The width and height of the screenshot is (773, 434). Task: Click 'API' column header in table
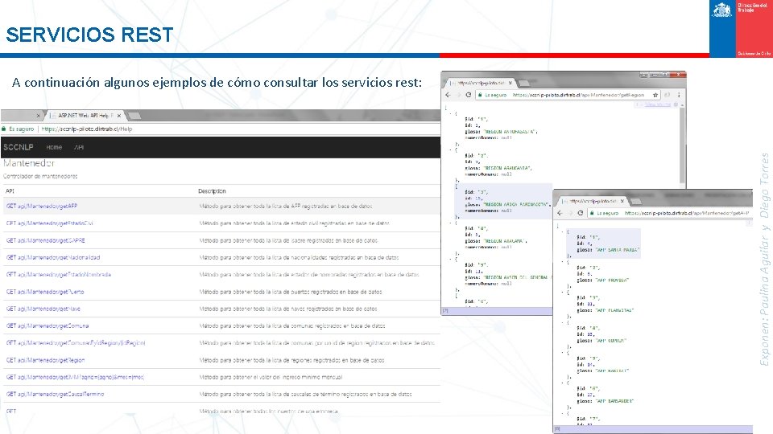(x=10, y=191)
